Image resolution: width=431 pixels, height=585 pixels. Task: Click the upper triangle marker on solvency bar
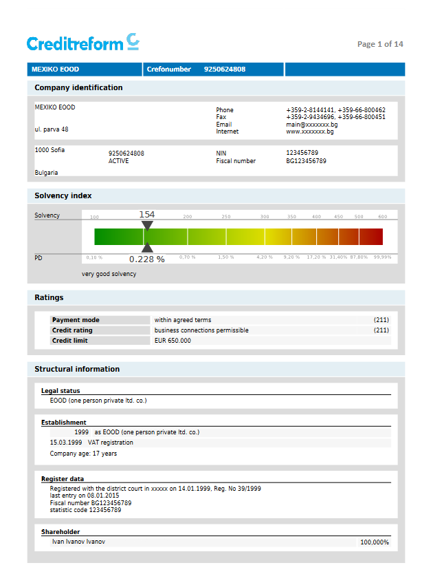(147, 225)
